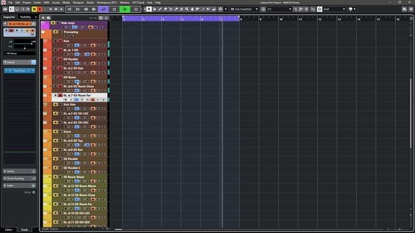Toggle mute on Kick Side track

click(x=55, y=104)
